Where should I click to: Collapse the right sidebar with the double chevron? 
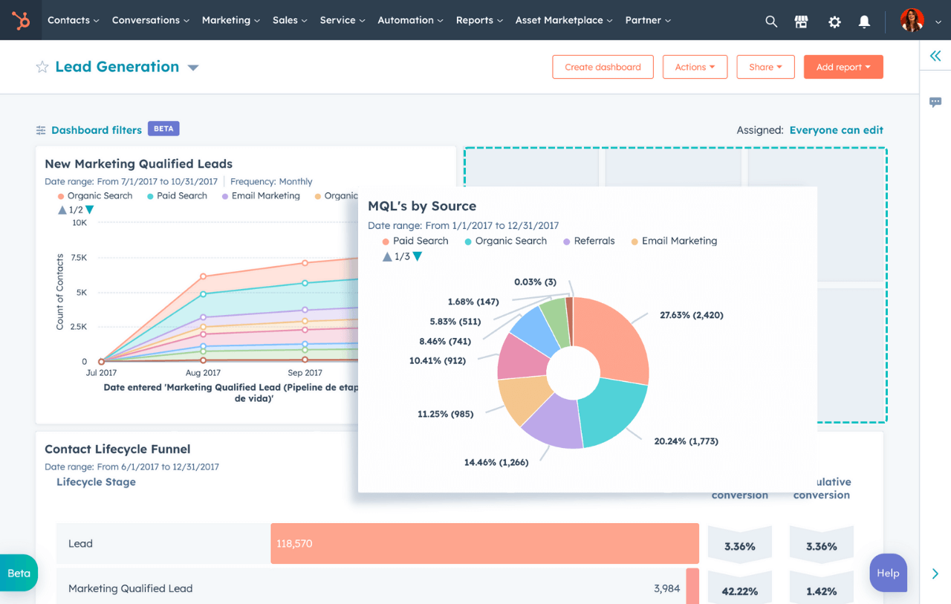coord(935,56)
